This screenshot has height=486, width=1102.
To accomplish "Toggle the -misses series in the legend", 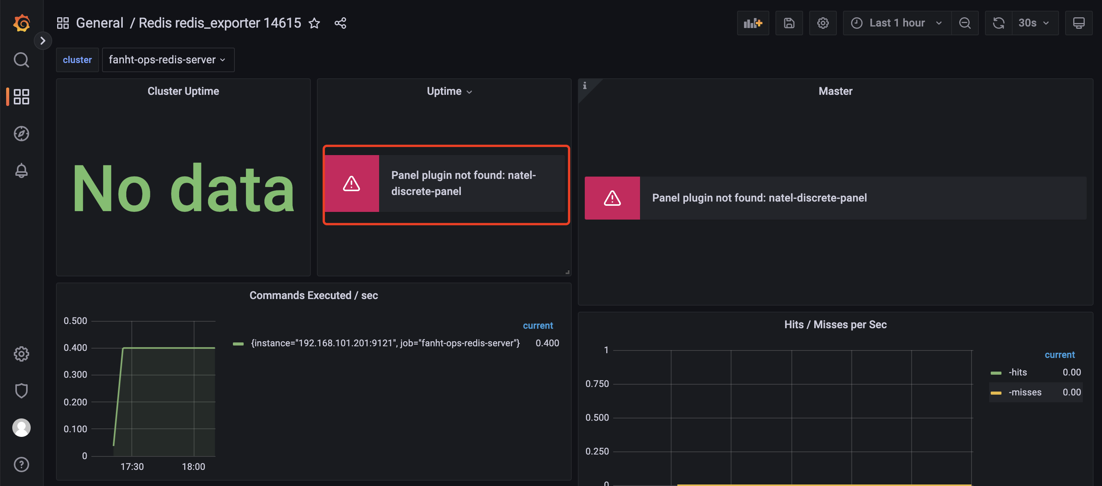I will (x=1025, y=392).
